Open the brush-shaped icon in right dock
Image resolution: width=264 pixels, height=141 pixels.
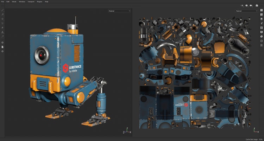coord(262,23)
